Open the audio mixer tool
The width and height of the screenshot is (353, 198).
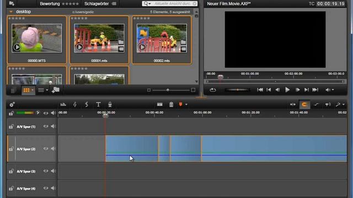(63, 105)
